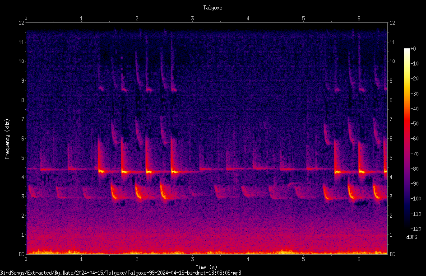Click the dBFS label under the color bar
This screenshot has height=276, width=426.
(412, 237)
